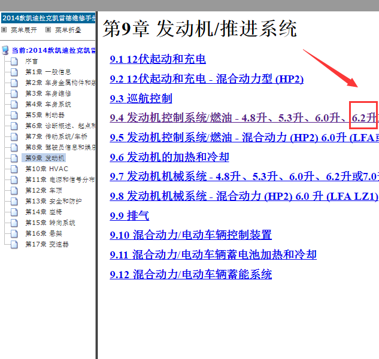The height and width of the screenshot is (359, 379).
Task: Open link 9.6 发动机的加热和冷却
Action: pyautogui.click(x=169, y=157)
